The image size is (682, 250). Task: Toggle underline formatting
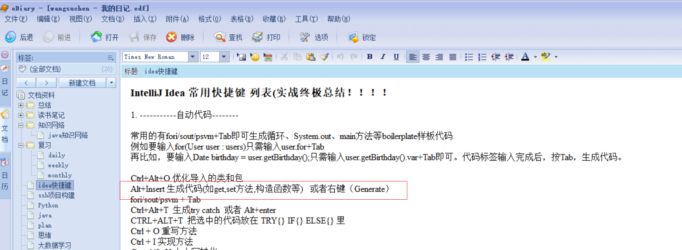[x=396, y=57]
